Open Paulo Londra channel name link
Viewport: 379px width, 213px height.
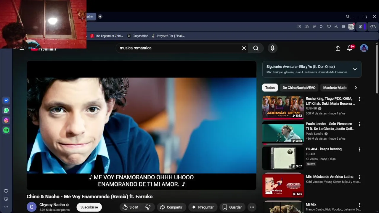(x=315, y=134)
